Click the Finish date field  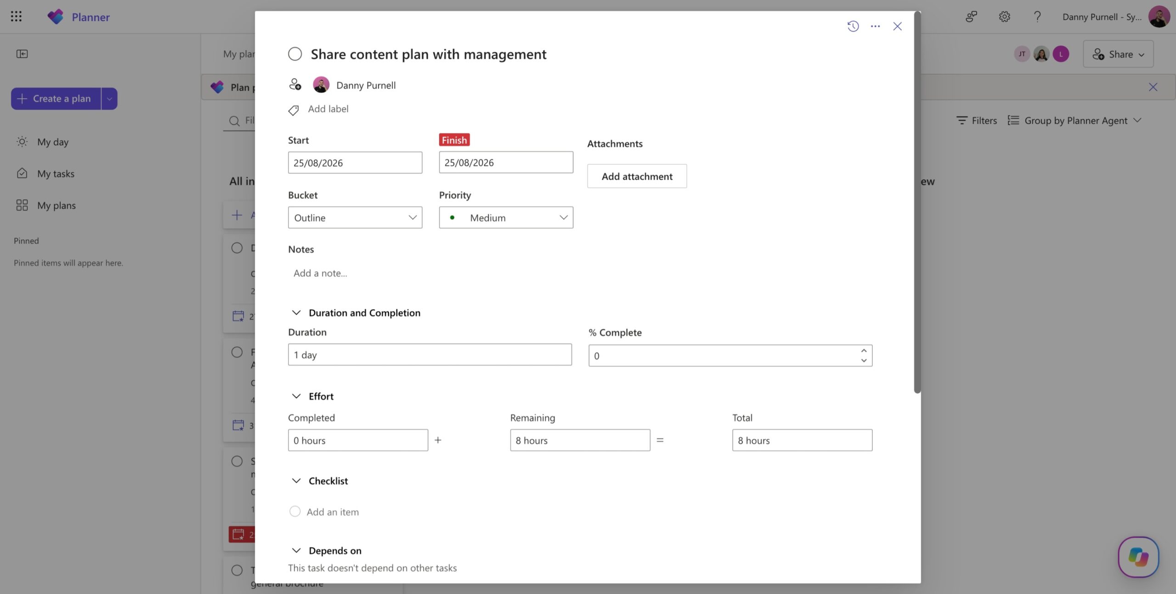tap(506, 162)
